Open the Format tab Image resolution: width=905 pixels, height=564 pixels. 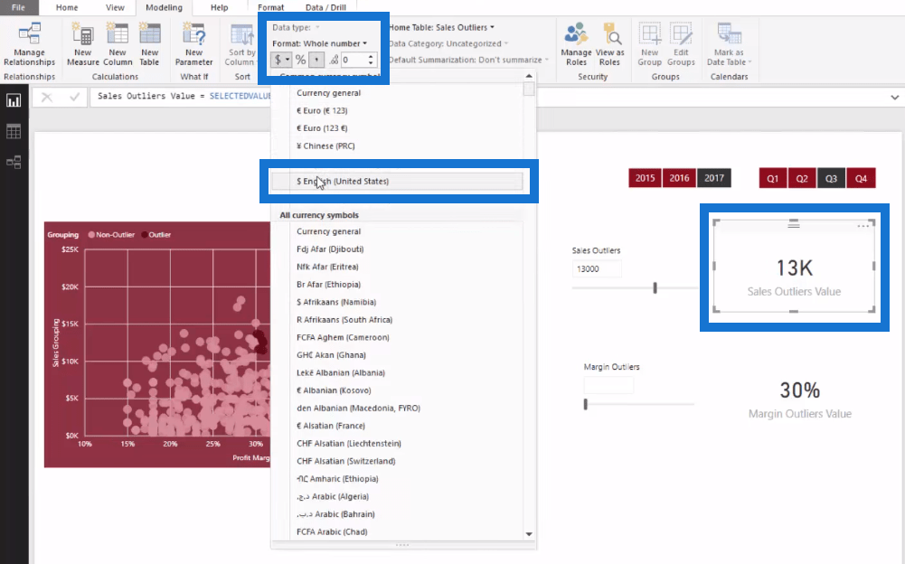click(x=270, y=7)
